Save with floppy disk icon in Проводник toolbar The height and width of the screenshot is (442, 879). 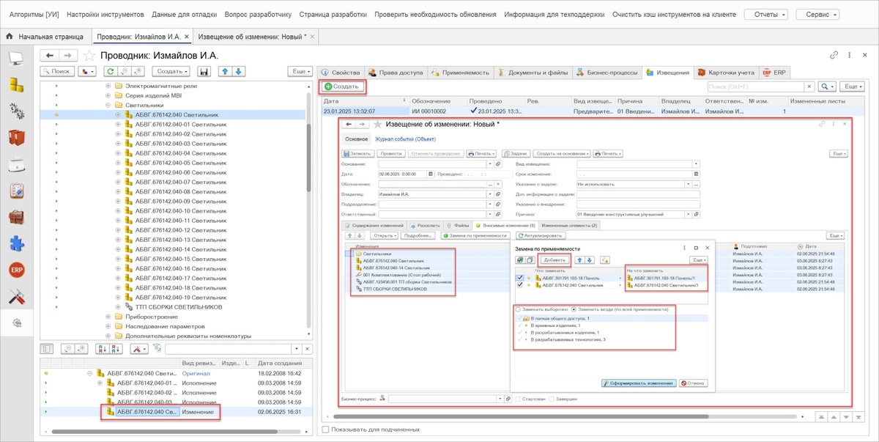[204, 71]
